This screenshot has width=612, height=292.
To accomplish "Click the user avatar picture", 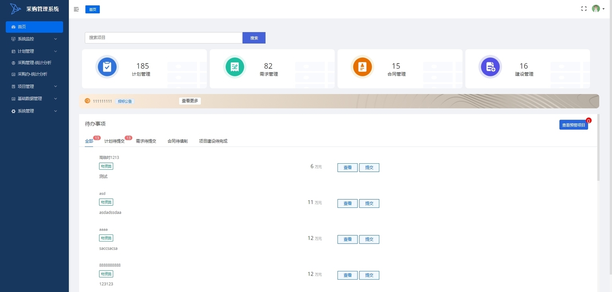I will pos(596,9).
